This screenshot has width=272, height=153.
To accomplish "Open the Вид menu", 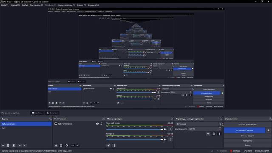I will [25, 5].
